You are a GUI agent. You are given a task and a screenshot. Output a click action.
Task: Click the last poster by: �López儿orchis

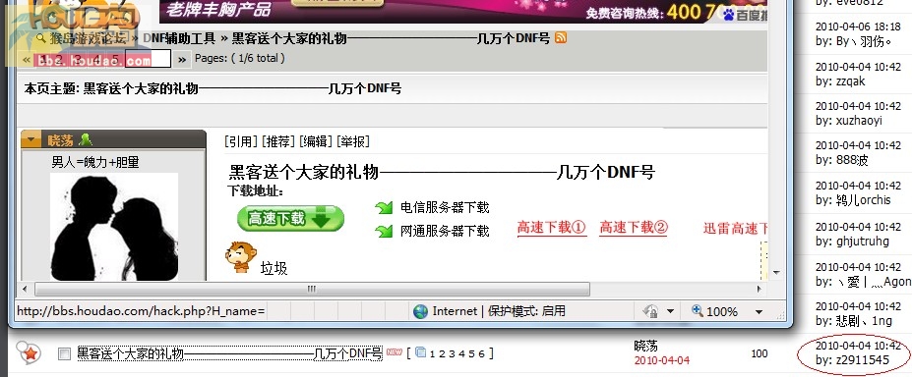tap(853, 199)
